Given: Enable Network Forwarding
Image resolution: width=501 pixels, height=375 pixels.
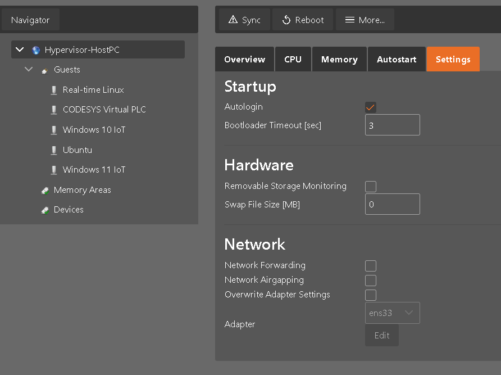Looking at the screenshot, I should click(370, 265).
